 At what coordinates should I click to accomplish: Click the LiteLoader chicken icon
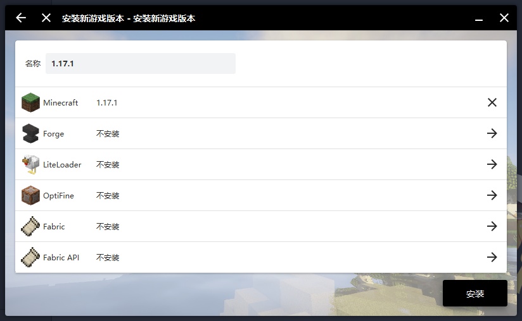click(x=30, y=164)
